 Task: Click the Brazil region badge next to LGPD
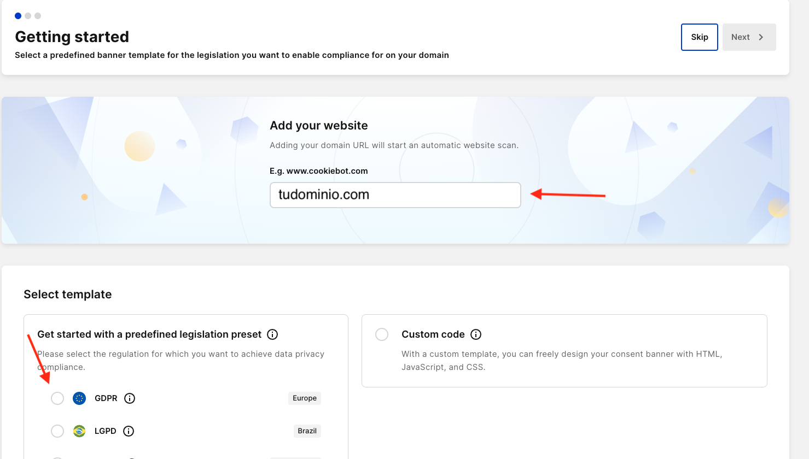[307, 431]
